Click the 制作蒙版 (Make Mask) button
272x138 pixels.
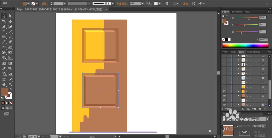point(259,126)
